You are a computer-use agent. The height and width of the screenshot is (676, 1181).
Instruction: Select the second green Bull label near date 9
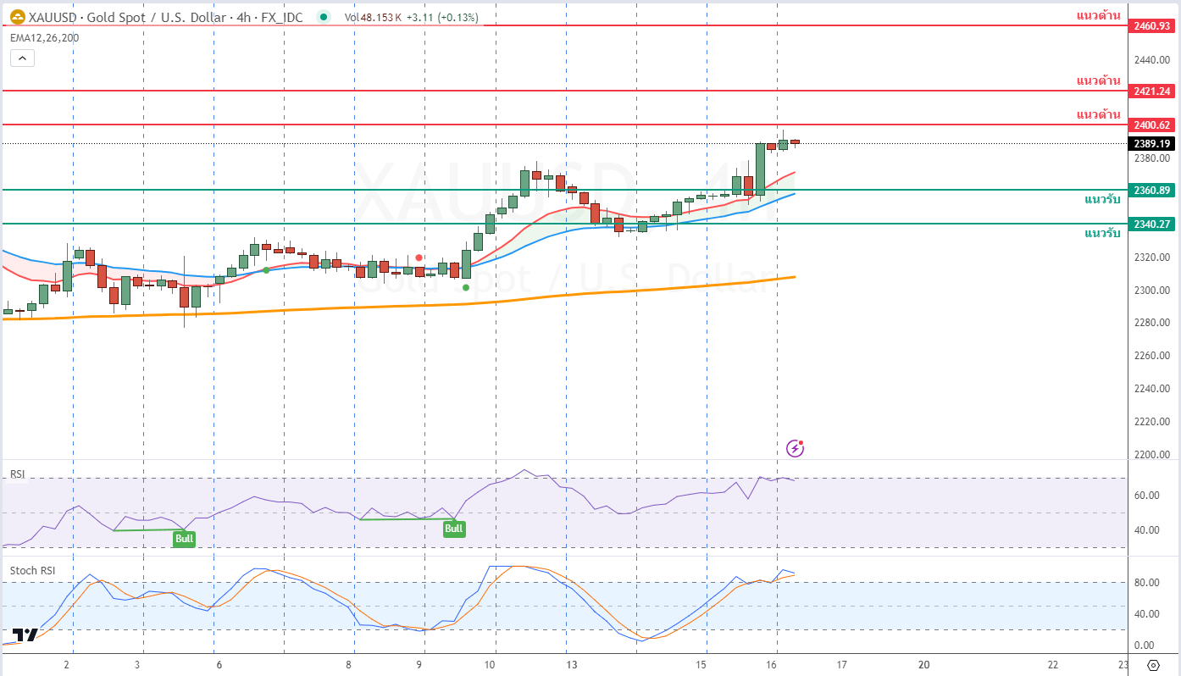tap(454, 529)
